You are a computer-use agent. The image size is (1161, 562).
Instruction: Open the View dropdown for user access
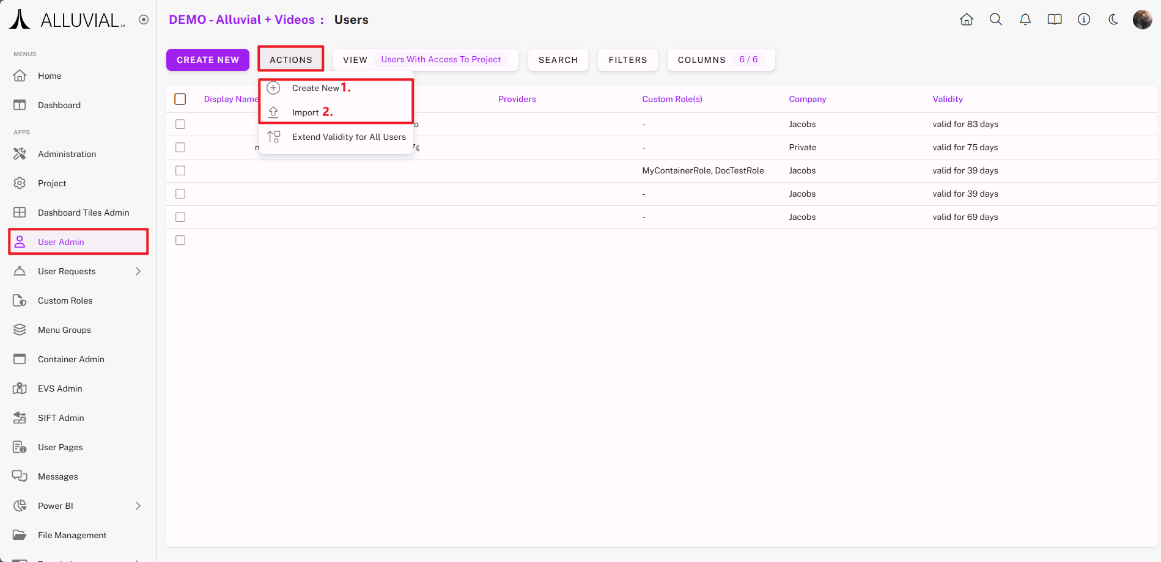point(425,60)
